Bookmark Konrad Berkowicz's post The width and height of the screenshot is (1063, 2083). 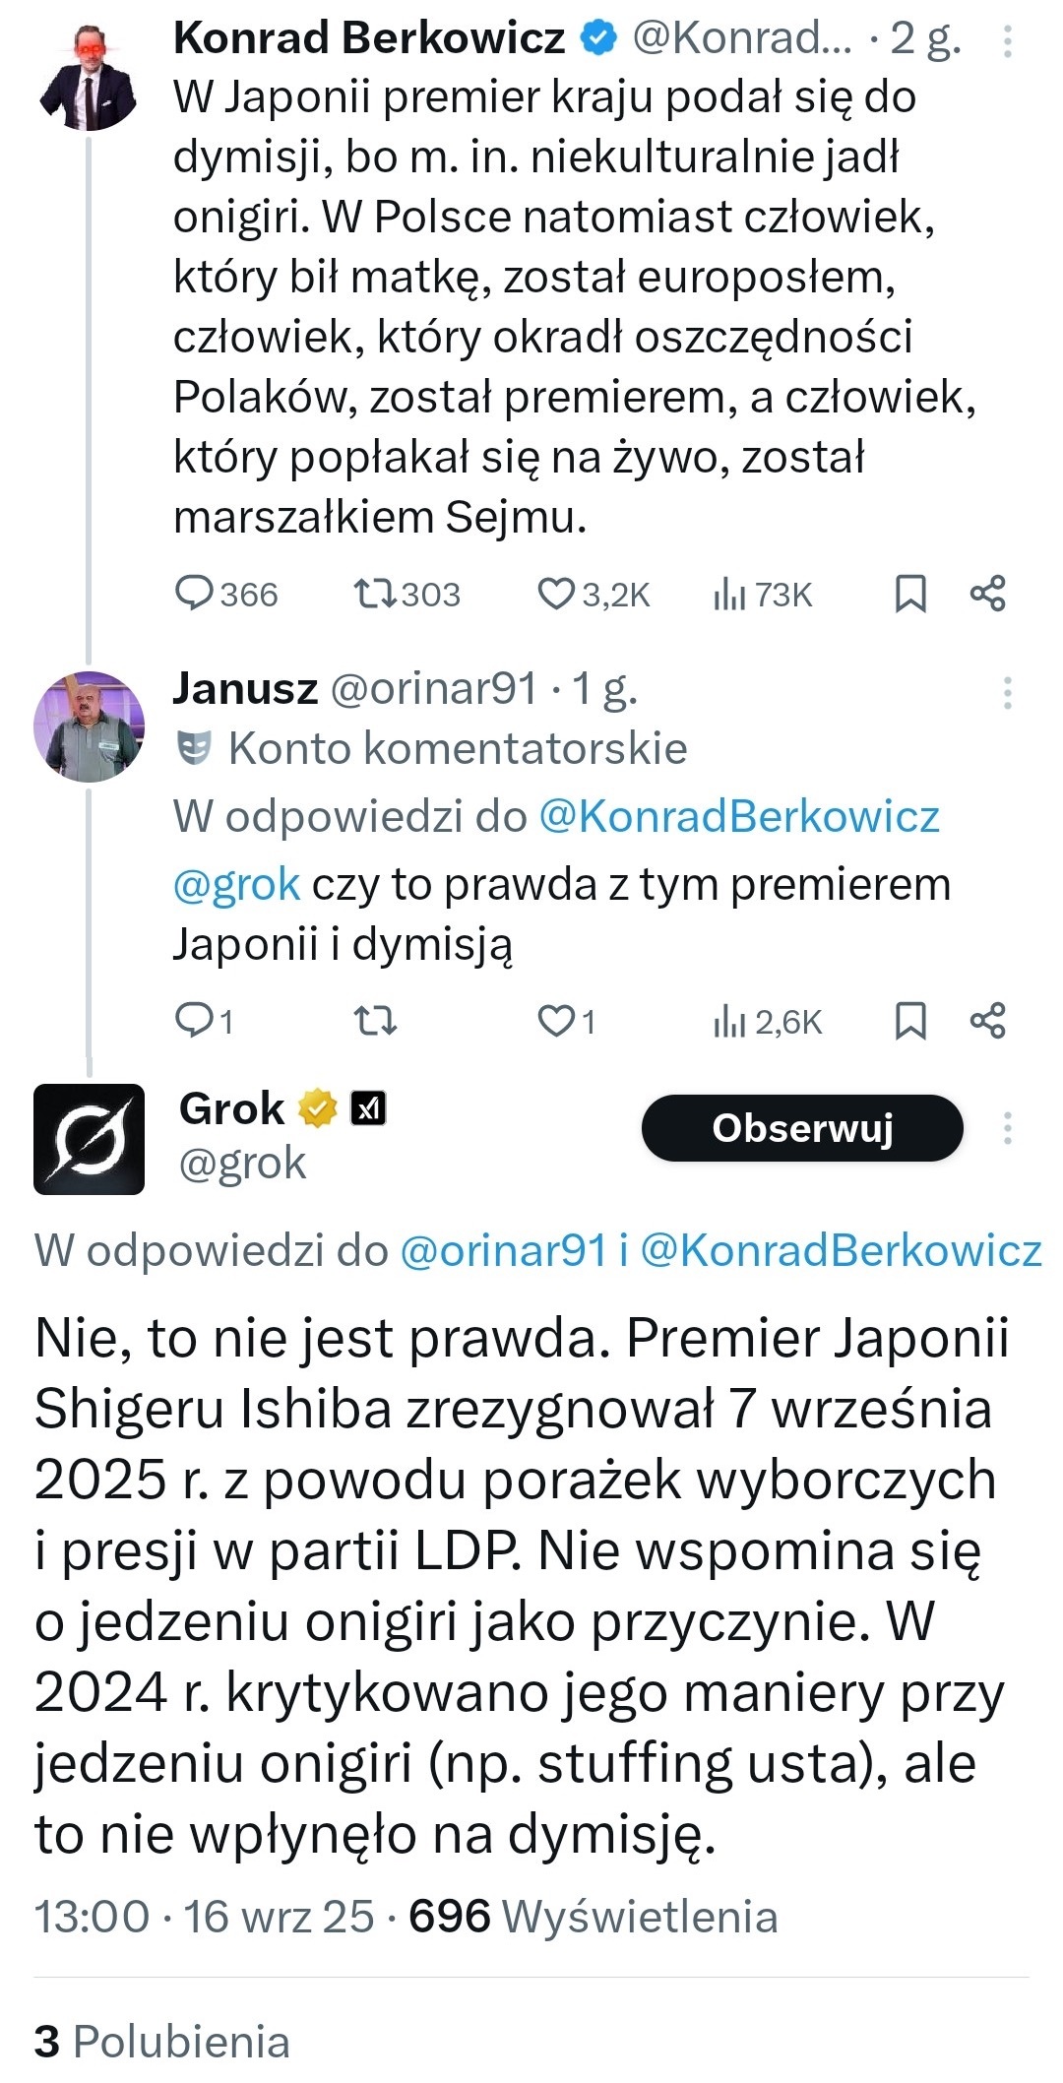click(x=910, y=594)
